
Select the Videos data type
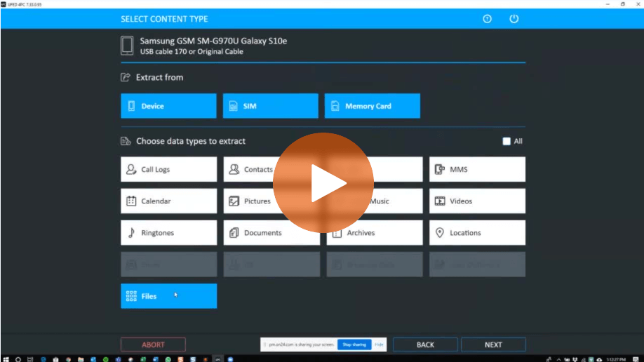click(477, 201)
